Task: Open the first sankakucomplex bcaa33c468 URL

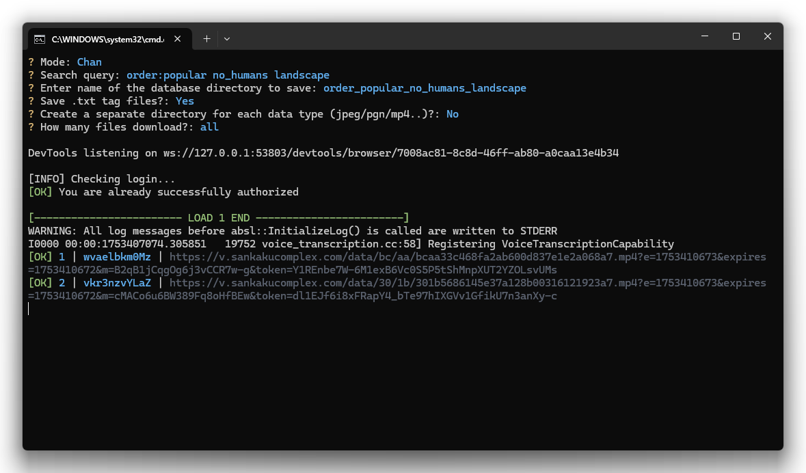Action: click(397, 263)
